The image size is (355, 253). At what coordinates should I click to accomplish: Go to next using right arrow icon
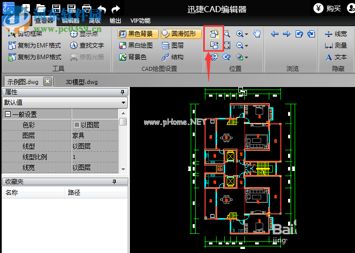coord(287,34)
